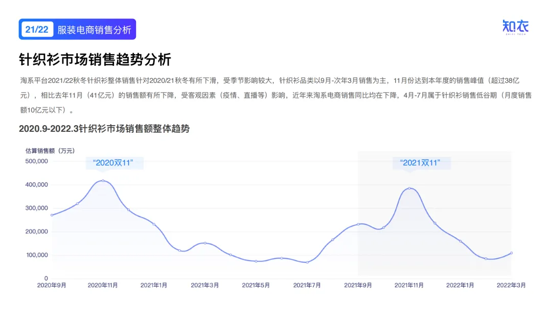552x310 pixels.
Task: Click the March 2022 final data point
Action: pos(511,253)
